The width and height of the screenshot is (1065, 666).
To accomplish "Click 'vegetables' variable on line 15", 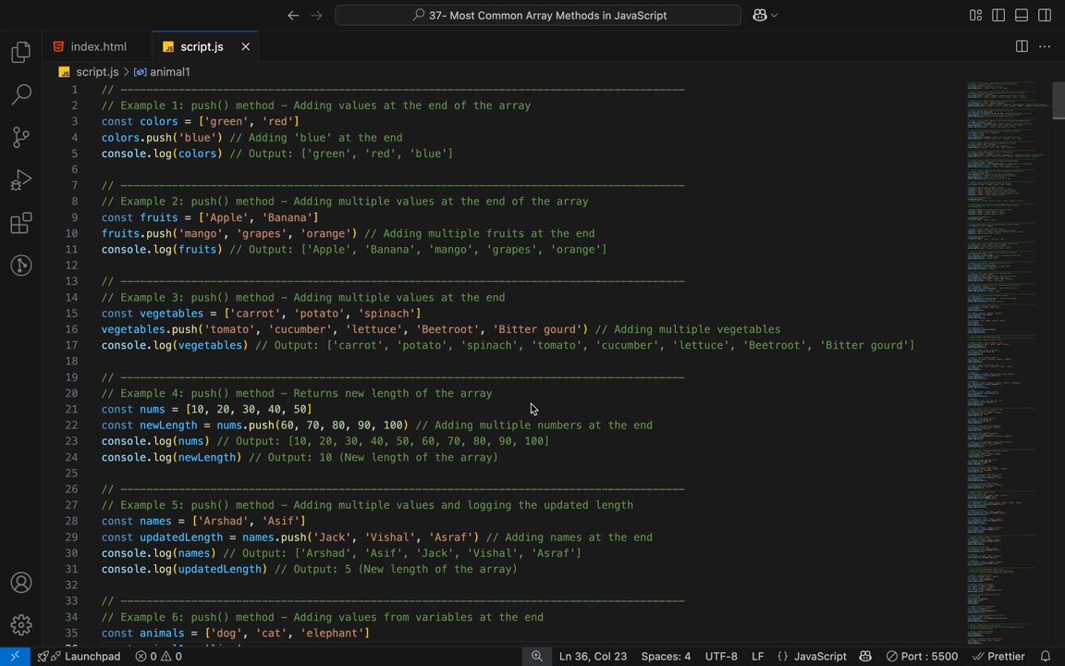I will pos(172,314).
